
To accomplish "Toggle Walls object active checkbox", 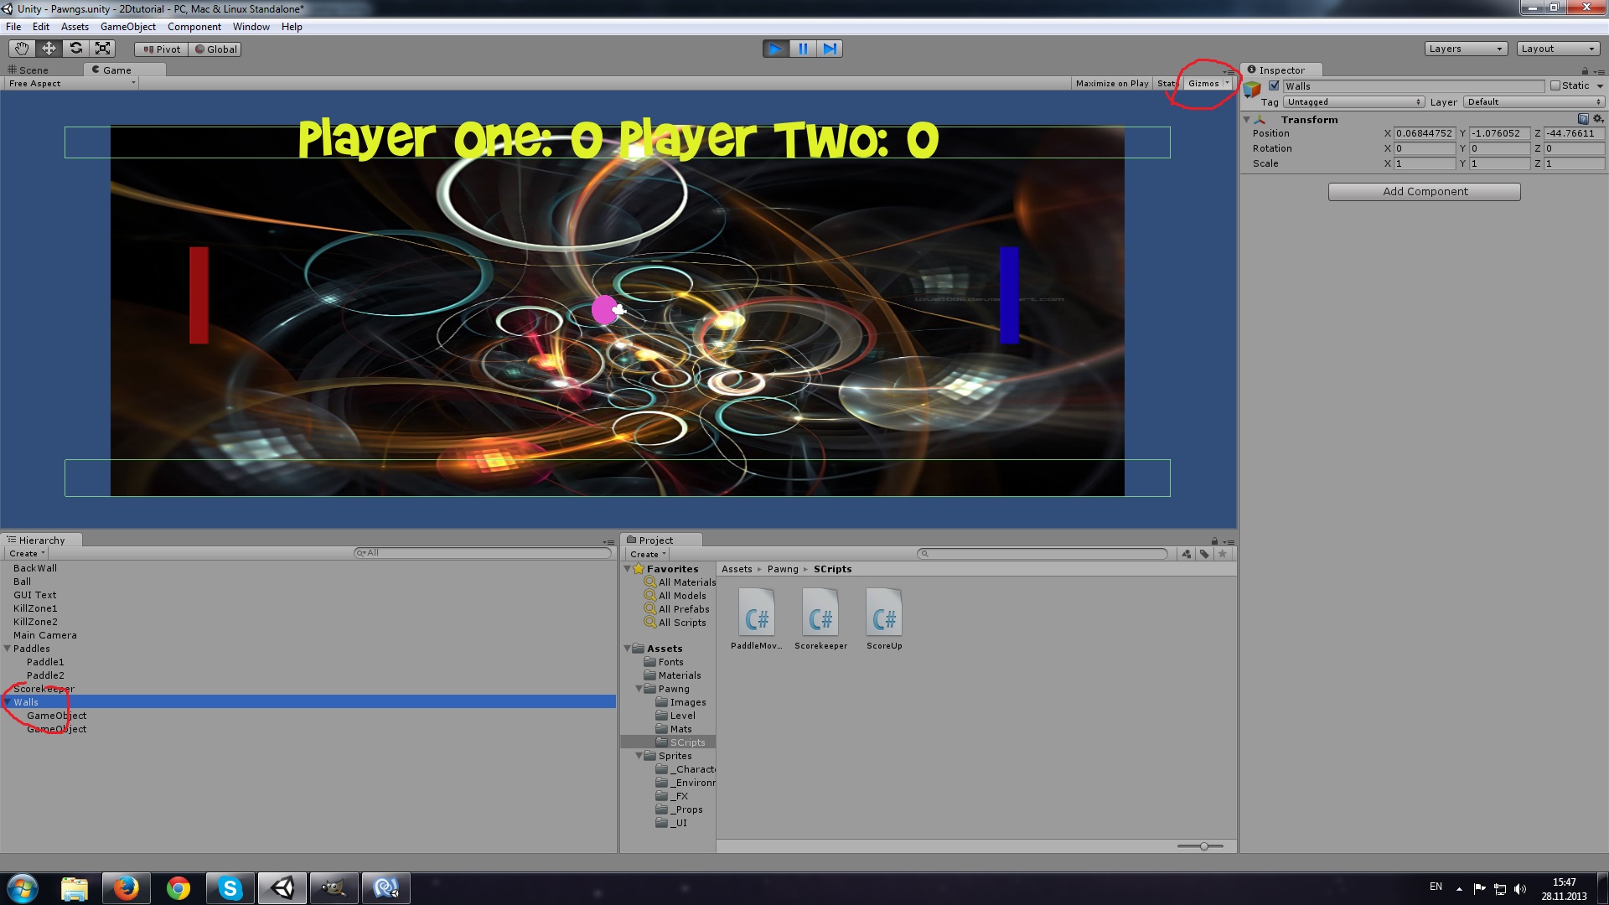I will pyautogui.click(x=1274, y=85).
